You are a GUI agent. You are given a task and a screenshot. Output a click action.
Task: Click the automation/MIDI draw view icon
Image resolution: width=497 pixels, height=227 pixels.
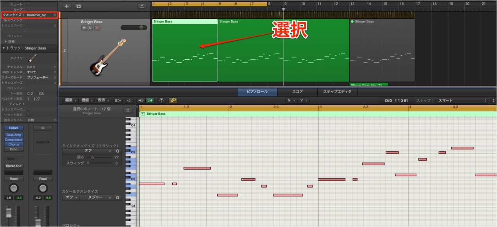click(x=130, y=101)
